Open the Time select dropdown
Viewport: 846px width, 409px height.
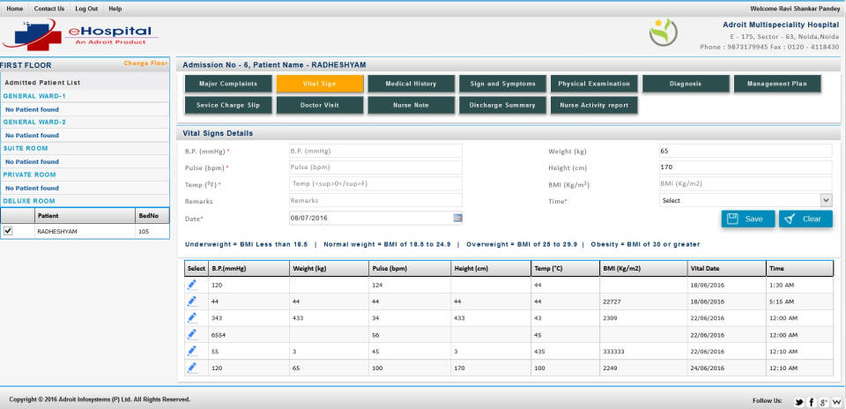pos(746,200)
